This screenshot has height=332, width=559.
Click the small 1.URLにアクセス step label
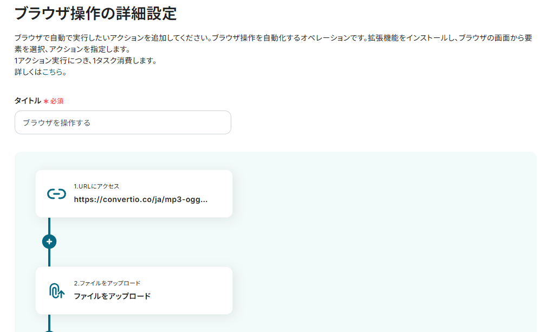(96, 186)
